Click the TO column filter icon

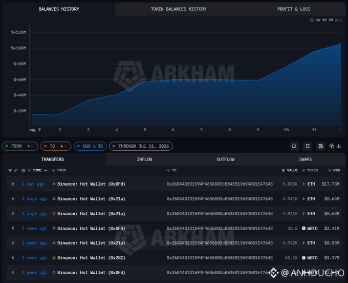168,171
